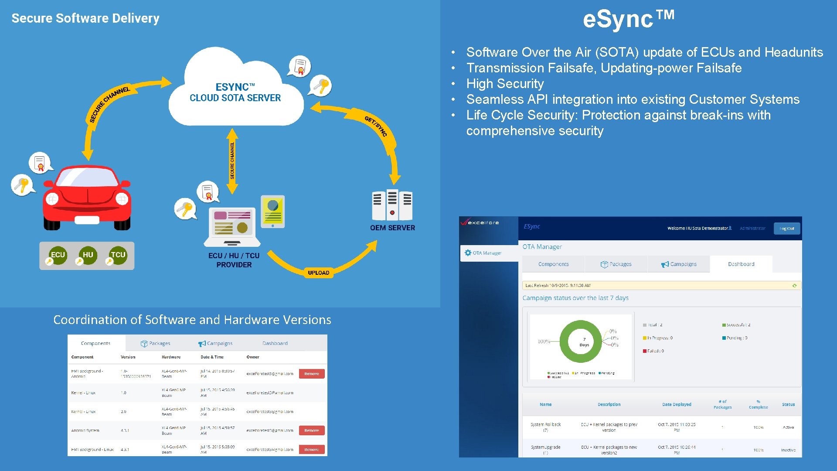
Task: Click the Version column header
Action: tap(128, 357)
